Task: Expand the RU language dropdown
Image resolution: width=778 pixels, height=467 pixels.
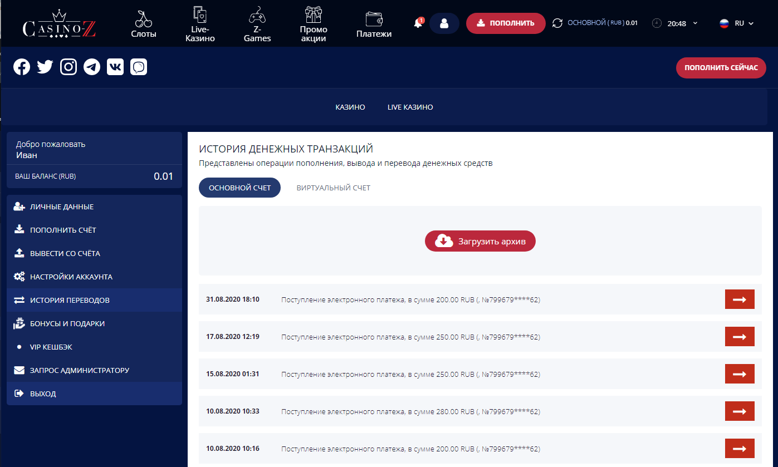Action: tap(744, 23)
